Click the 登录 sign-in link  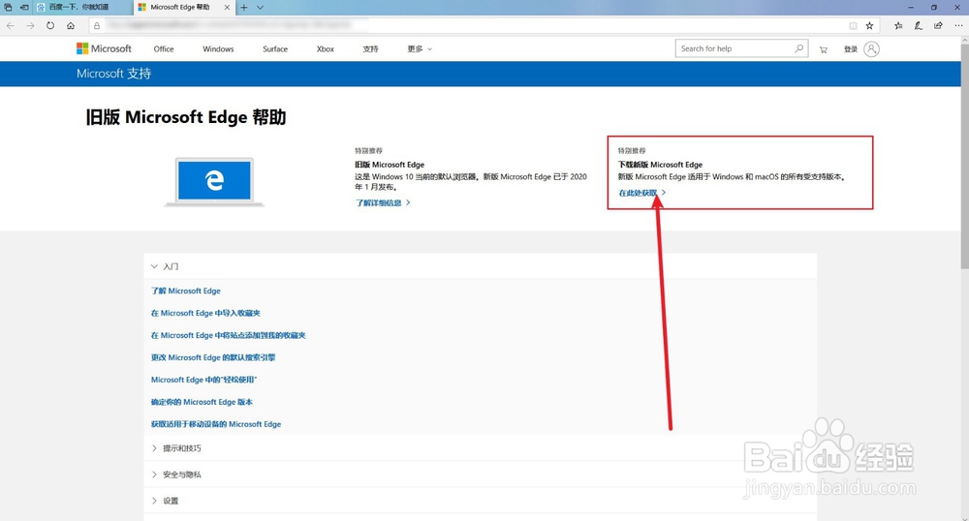coord(851,48)
